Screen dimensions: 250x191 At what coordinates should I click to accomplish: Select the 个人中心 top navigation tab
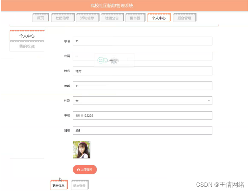(x=159, y=18)
